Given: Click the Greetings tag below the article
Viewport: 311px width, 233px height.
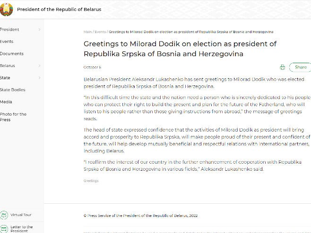Looking at the screenshot, I should [x=91, y=181].
